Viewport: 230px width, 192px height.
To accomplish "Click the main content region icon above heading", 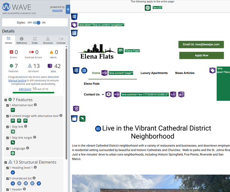I will pyautogui.click(x=74, y=118).
